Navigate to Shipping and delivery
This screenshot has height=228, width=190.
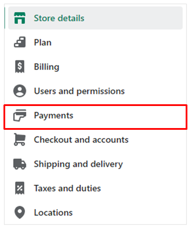coord(95,164)
